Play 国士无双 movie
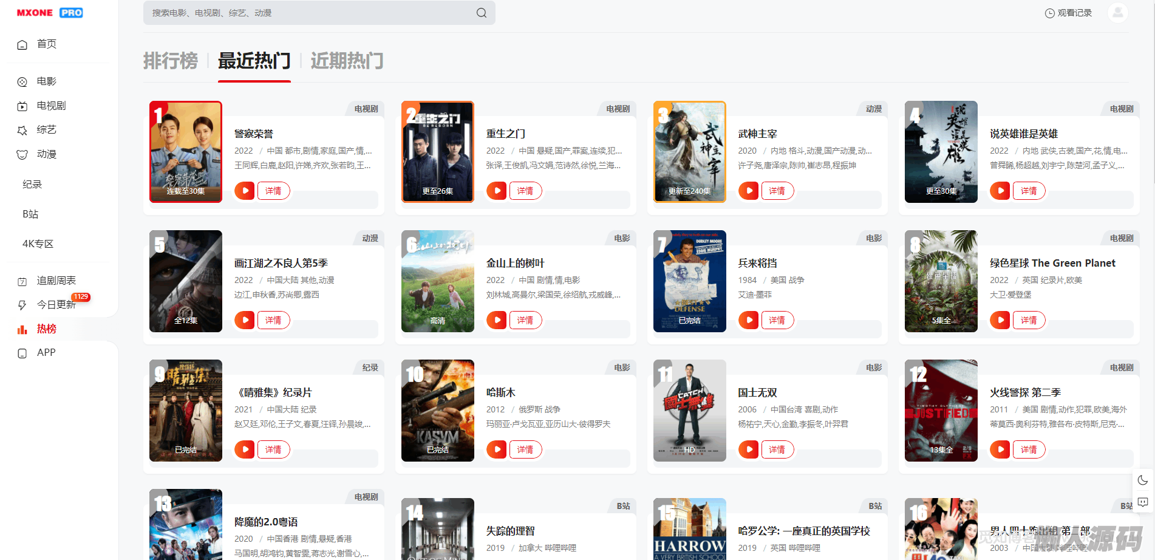The width and height of the screenshot is (1155, 560). (749, 449)
